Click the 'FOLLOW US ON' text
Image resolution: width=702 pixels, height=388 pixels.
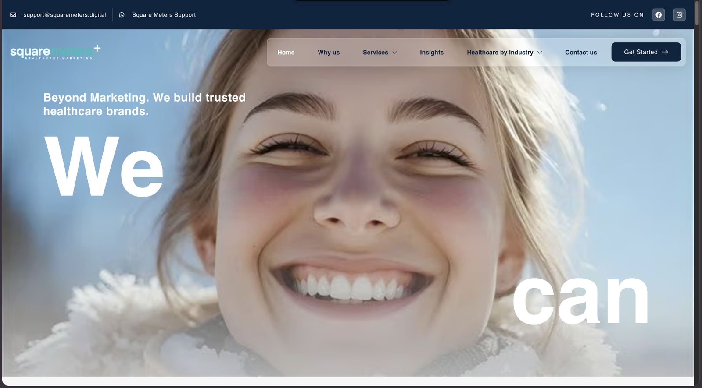click(x=617, y=14)
